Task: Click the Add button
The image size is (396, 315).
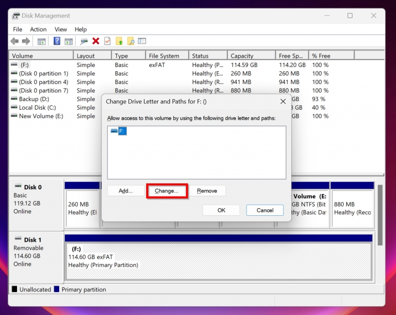Action: tap(125, 190)
